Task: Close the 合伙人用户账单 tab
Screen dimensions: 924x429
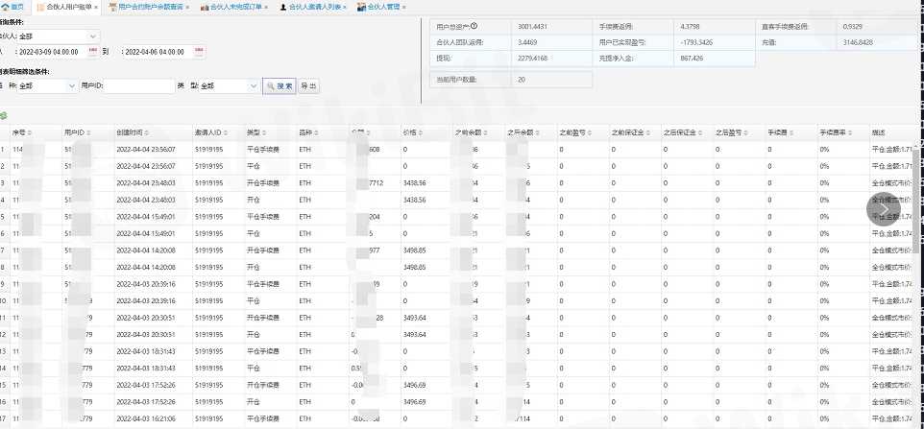Action: [x=95, y=7]
